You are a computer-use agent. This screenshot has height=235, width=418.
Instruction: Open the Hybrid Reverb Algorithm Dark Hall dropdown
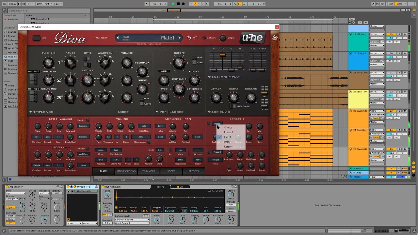(x=171, y=211)
